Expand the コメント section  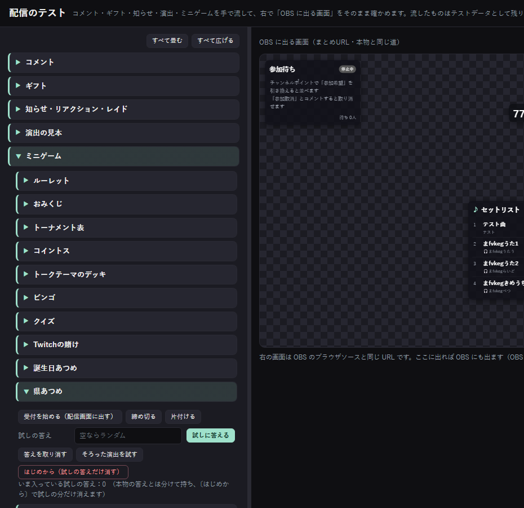click(x=123, y=62)
